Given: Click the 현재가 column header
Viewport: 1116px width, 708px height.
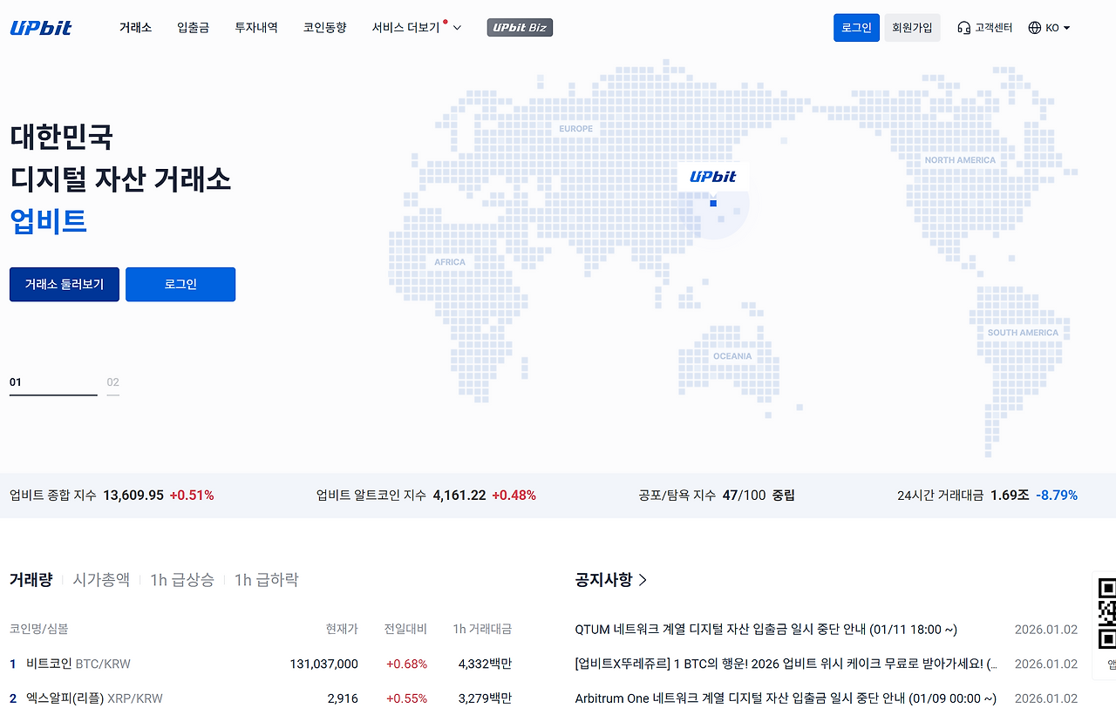Looking at the screenshot, I should 342,629.
